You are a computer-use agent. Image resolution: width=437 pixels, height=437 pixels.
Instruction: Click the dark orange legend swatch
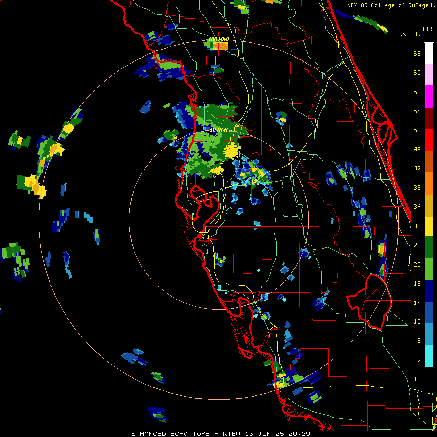(x=429, y=162)
